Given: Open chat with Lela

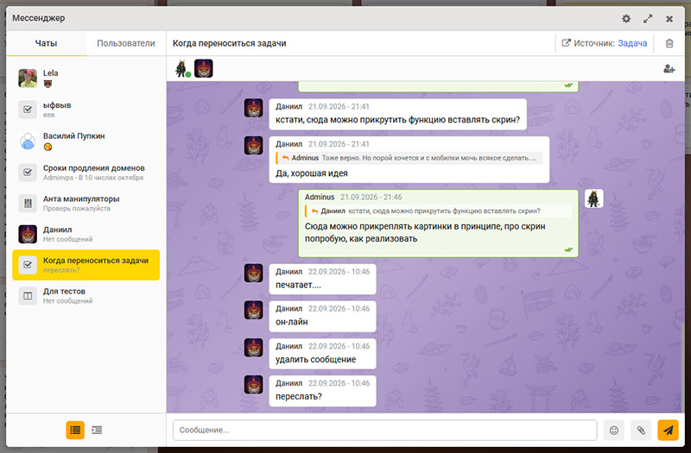Looking at the screenshot, I should [x=86, y=78].
